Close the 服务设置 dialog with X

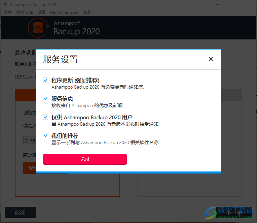pos(211,59)
